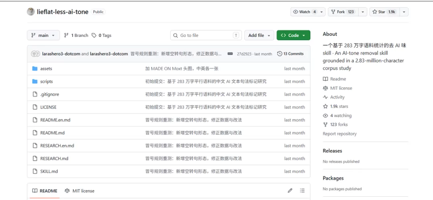
Task: Click the README.md file icon
Action: pyautogui.click(x=35, y=133)
